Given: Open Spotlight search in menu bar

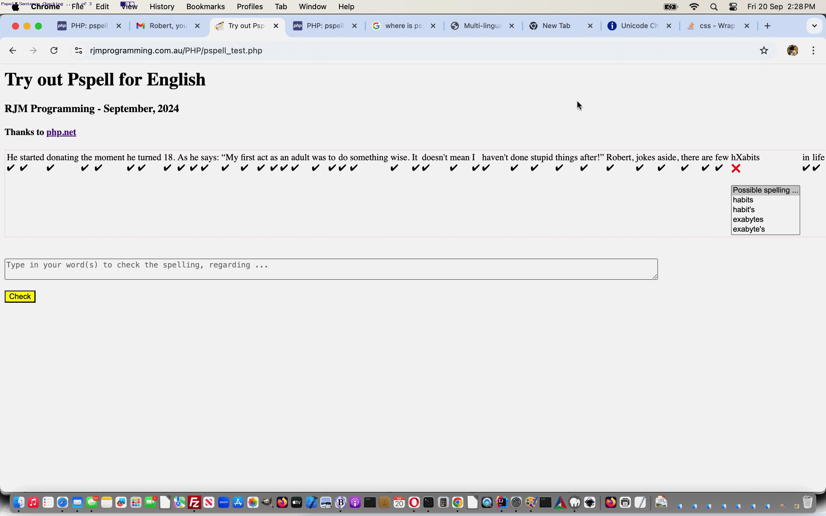Looking at the screenshot, I should point(714,7).
